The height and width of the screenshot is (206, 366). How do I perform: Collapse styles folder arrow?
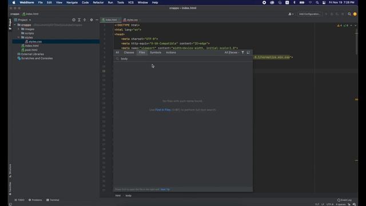tap(19, 37)
